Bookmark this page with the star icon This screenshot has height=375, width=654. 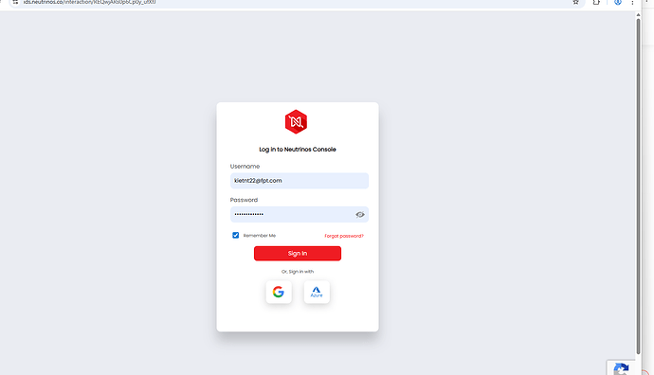click(x=576, y=2)
